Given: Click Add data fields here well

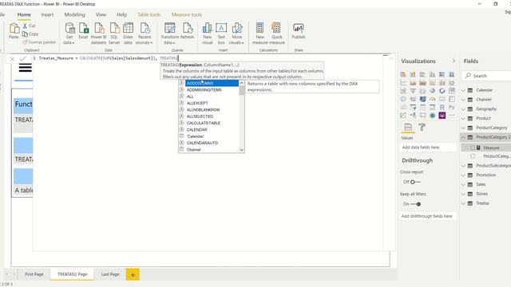Looking at the screenshot, I should 428,147.
